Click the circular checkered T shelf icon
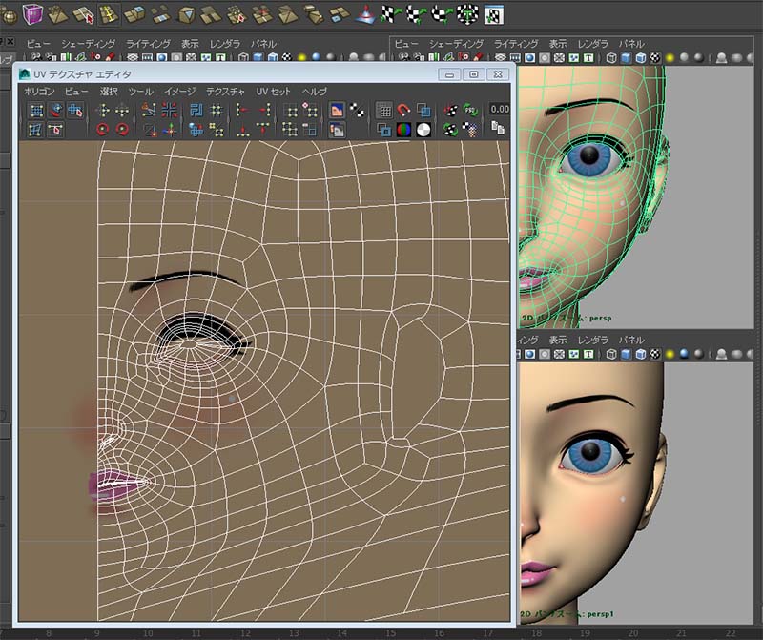This screenshot has height=640, width=763. click(x=467, y=15)
